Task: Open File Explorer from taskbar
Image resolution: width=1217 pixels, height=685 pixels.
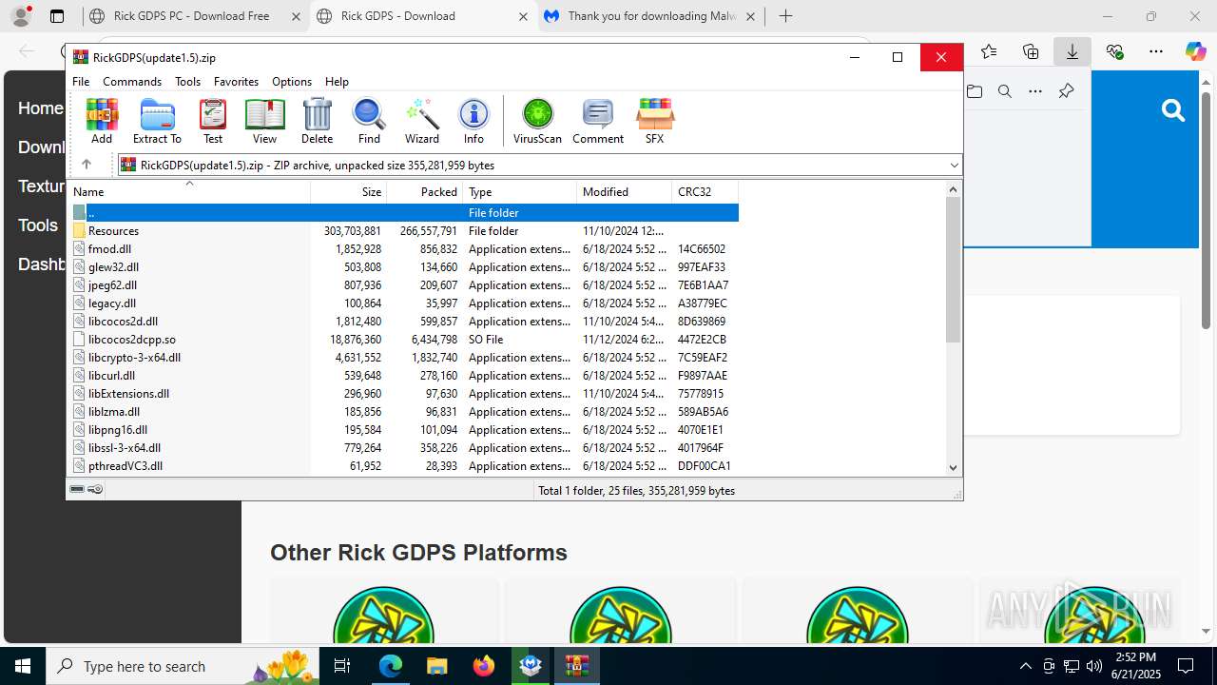Action: [436, 666]
